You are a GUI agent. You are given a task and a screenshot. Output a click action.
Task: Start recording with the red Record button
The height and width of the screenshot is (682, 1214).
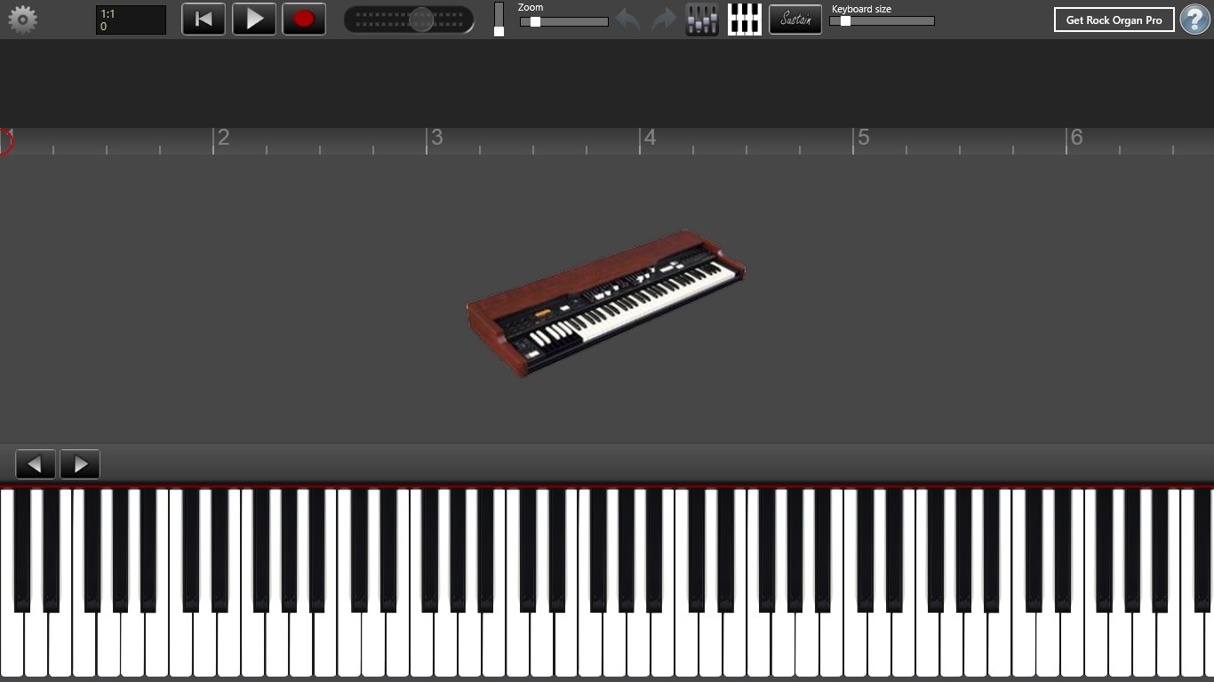tap(304, 20)
